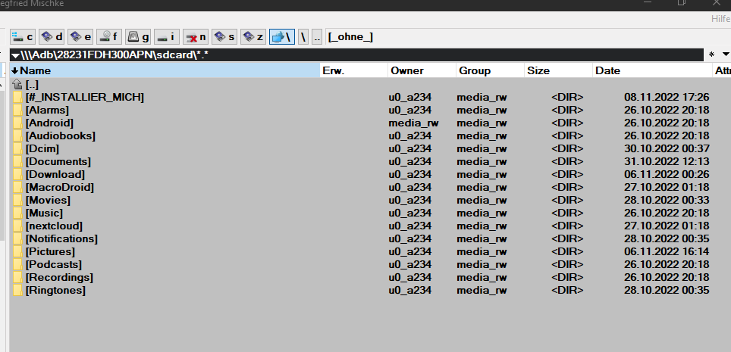Go up one level with the .. button
The image size is (731, 352).
[317, 36]
